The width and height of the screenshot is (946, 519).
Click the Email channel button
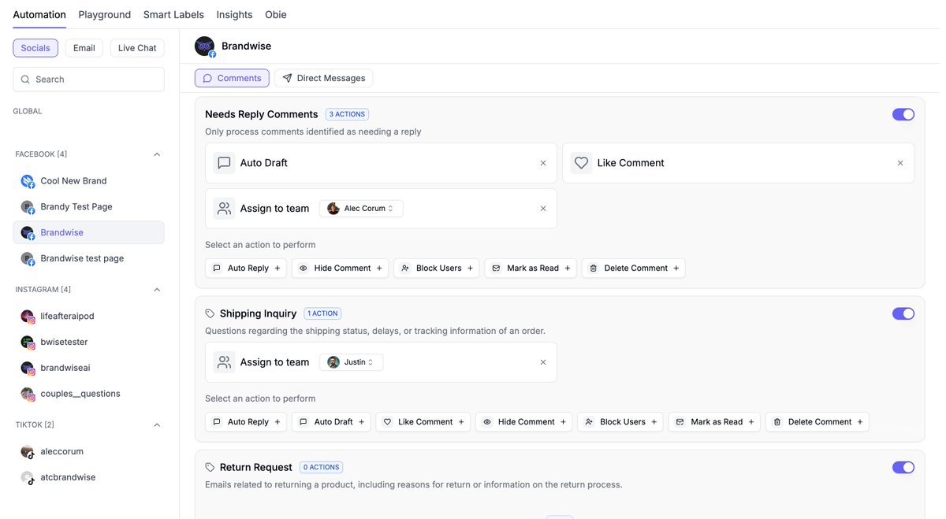tap(84, 47)
